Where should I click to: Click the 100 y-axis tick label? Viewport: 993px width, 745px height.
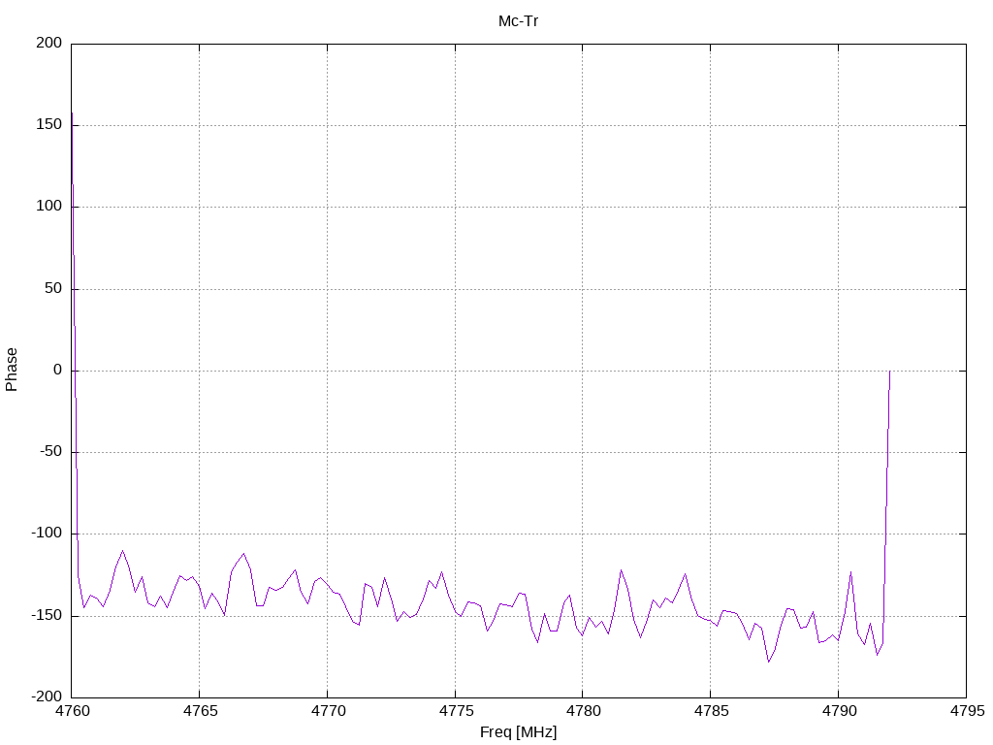pos(49,207)
